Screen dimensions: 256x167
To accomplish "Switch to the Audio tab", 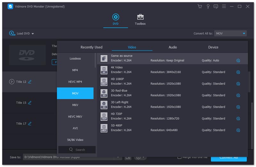I will point(172,47).
